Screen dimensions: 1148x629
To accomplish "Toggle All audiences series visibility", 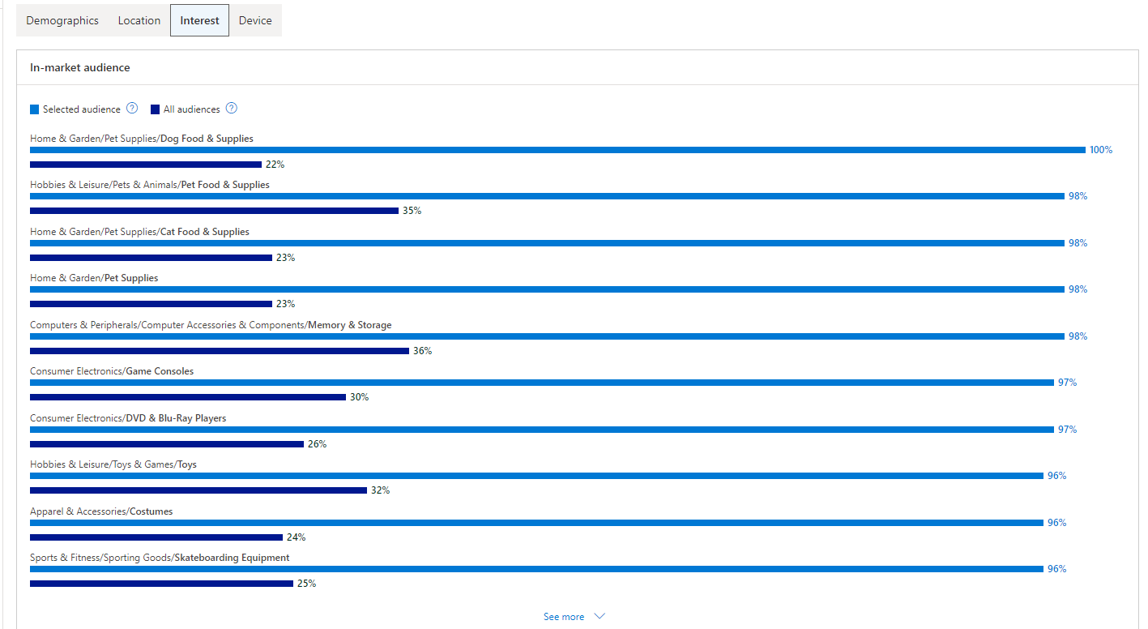I will 191,109.
